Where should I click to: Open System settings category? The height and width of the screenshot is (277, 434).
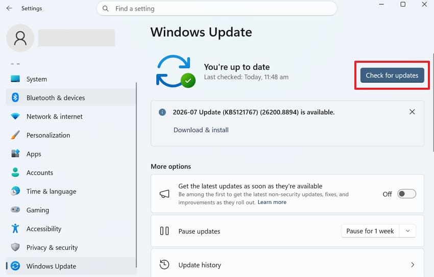point(71,79)
